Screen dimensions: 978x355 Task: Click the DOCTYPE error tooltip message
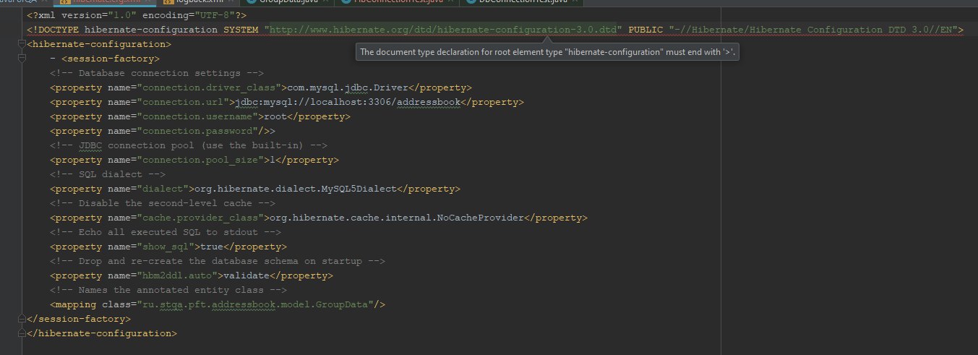547,52
